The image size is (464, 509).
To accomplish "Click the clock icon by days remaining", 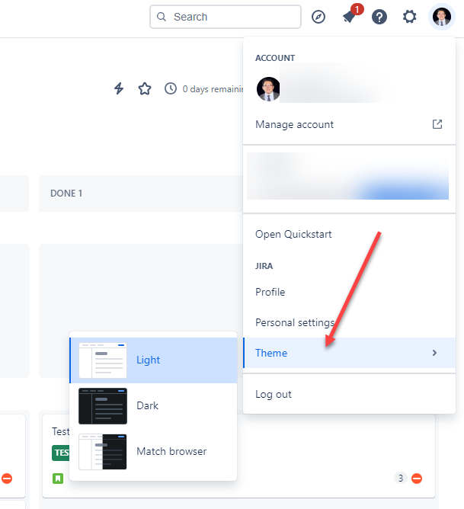I will [171, 88].
